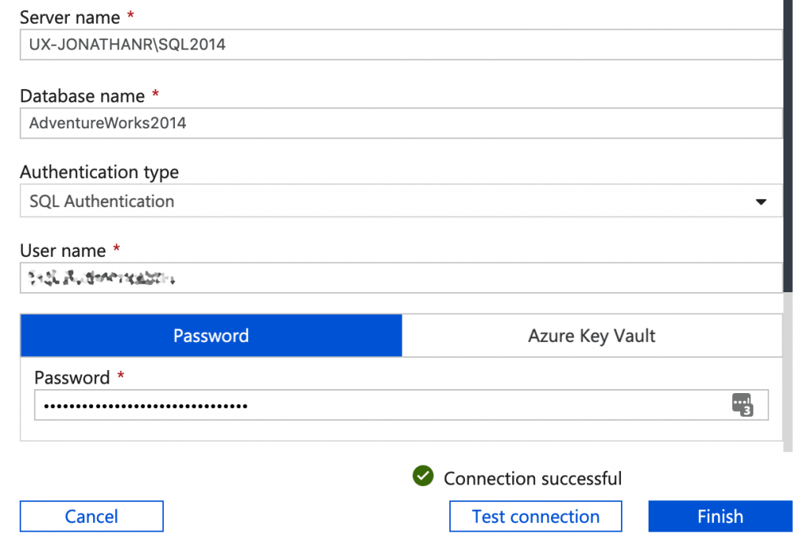807x549 pixels.
Task: Click the Finish button
Action: click(x=720, y=516)
